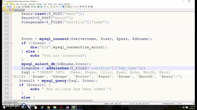Open Google Drive from the taskbar
Screen dimensions: 197x110
click(42, 107)
